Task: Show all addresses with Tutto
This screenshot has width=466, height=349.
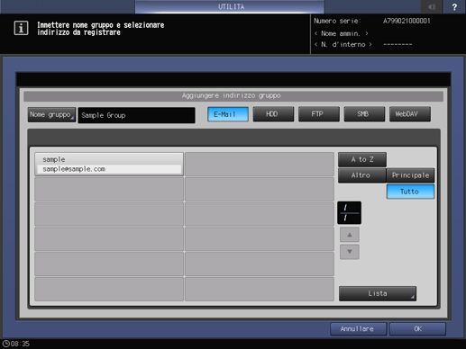Action: click(410, 192)
